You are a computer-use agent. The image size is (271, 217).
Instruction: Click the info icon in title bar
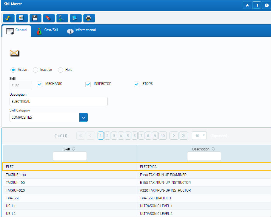click(267, 5)
